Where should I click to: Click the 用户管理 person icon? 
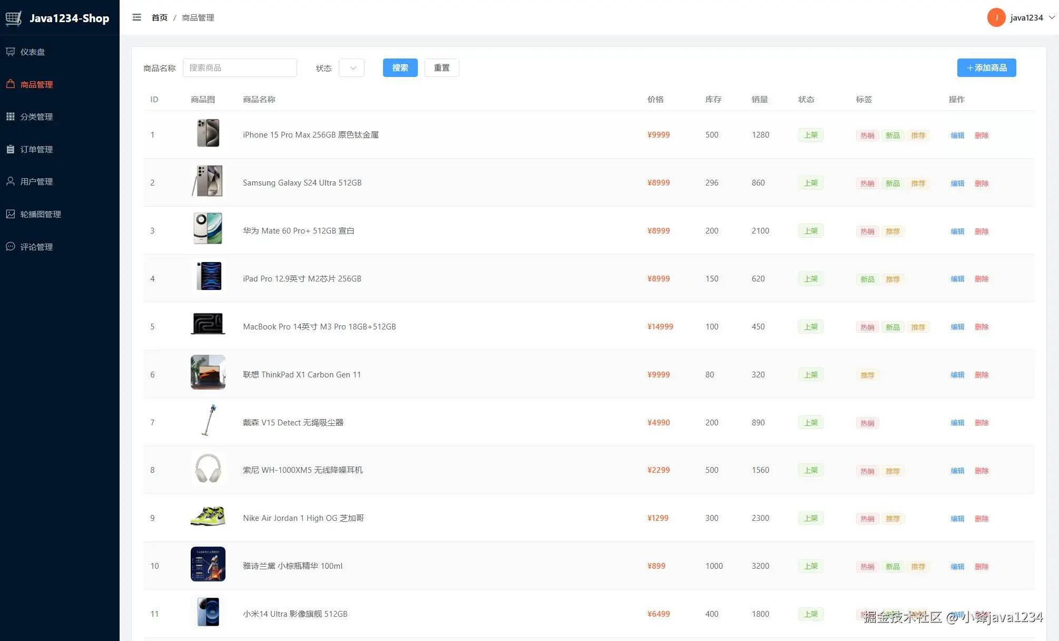(11, 181)
